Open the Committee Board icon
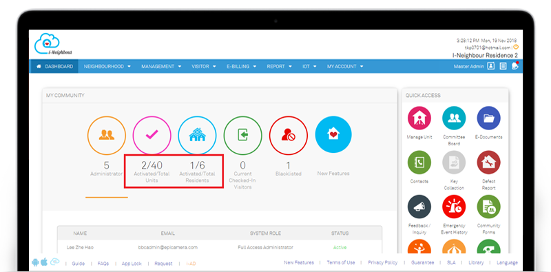 tap(454, 118)
